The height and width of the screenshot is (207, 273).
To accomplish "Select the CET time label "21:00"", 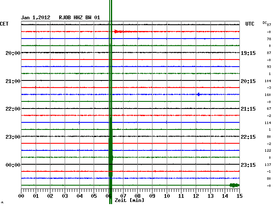I will pos(13,81).
